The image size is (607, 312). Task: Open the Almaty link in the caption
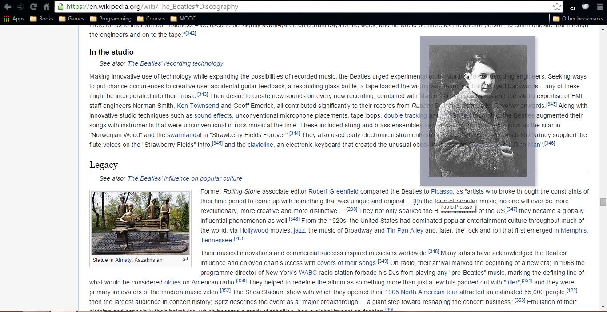(123, 260)
